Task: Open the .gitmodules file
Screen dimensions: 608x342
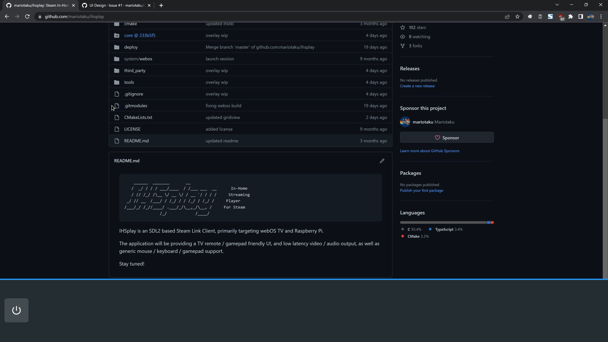Action: point(136,106)
